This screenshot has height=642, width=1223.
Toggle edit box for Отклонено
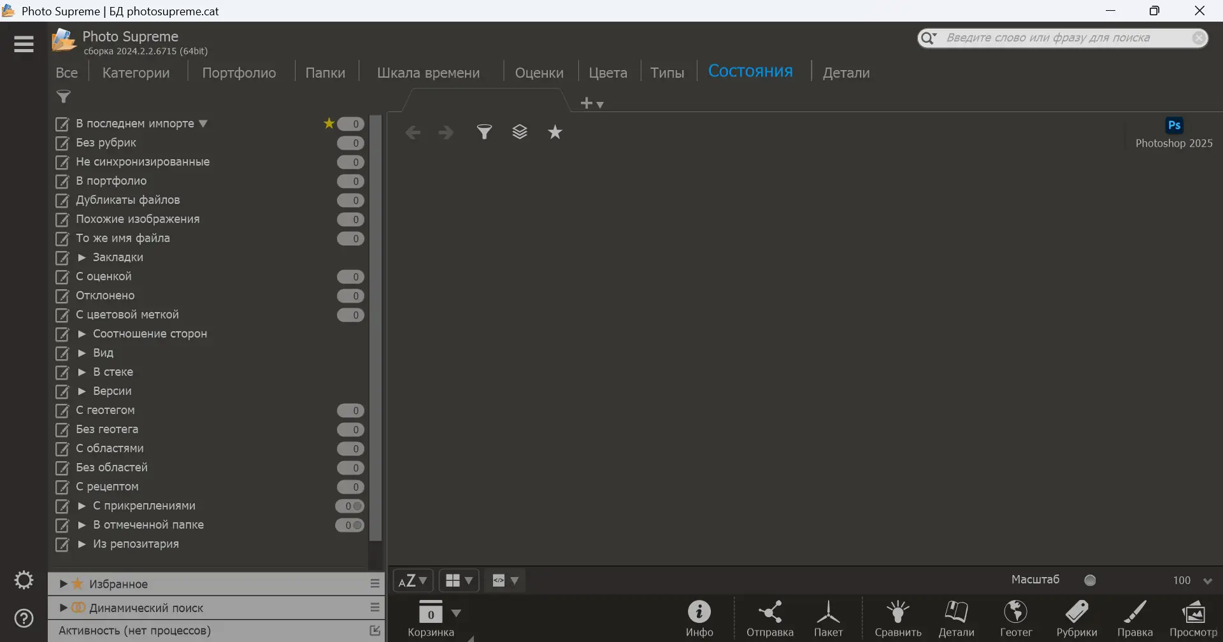click(x=62, y=296)
